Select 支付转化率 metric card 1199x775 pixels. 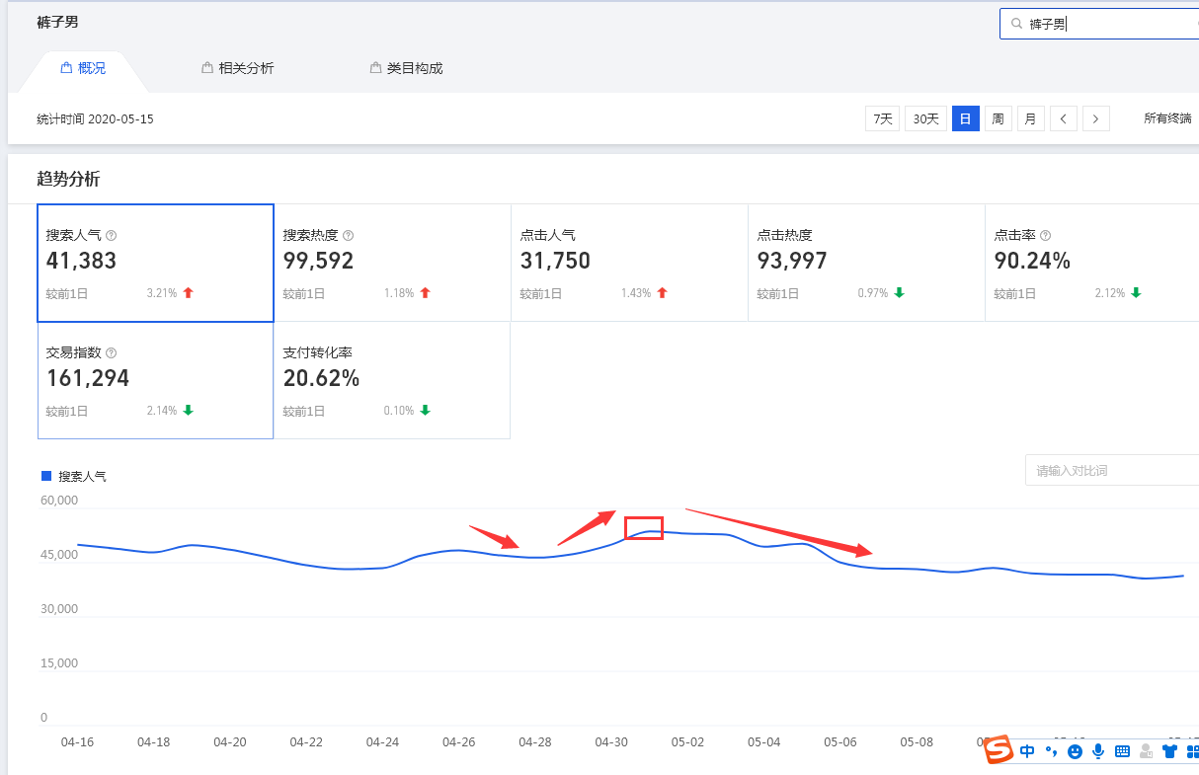click(x=392, y=380)
